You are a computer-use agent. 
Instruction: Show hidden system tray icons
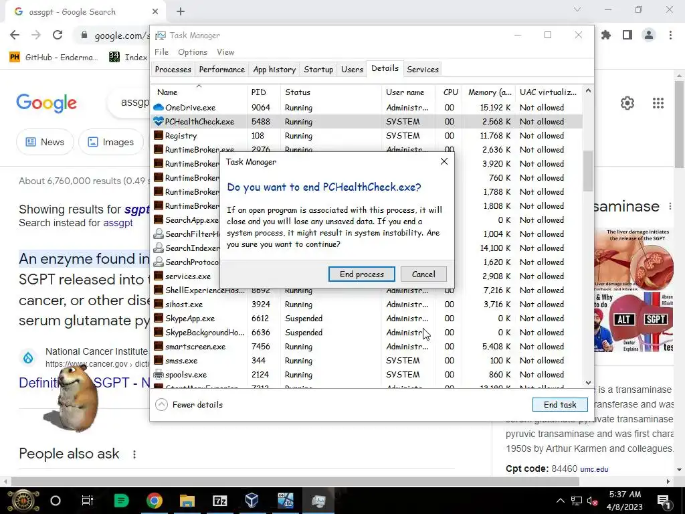pos(560,501)
